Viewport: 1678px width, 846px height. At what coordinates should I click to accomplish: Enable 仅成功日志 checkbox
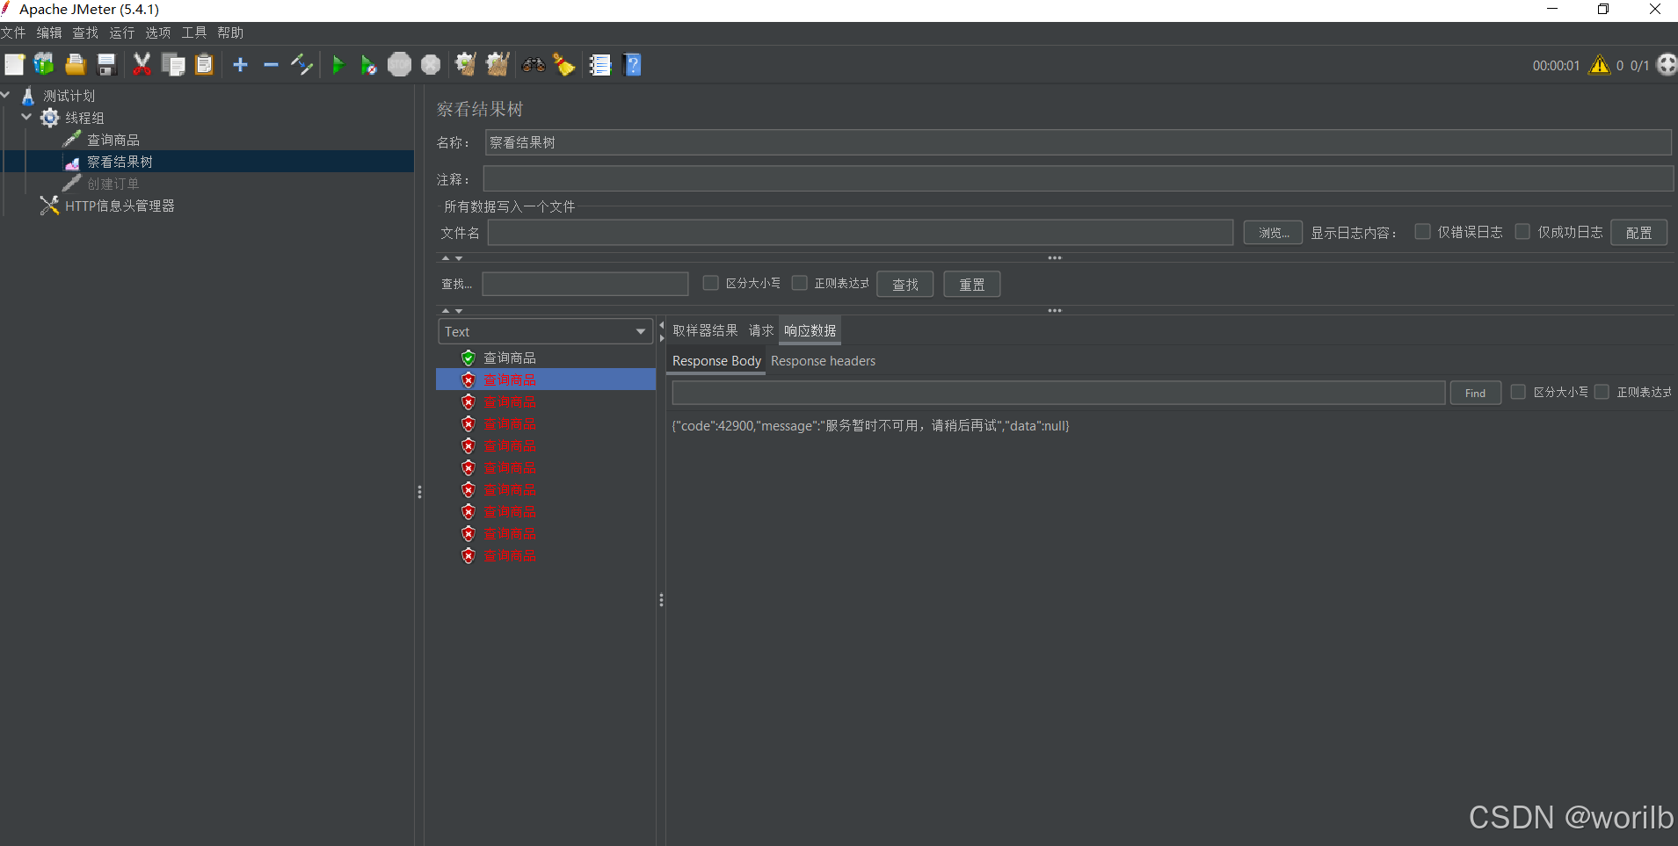[x=1522, y=232]
